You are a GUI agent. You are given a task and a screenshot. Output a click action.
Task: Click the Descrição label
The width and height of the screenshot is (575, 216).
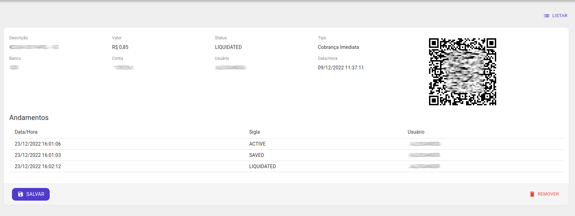19,38
